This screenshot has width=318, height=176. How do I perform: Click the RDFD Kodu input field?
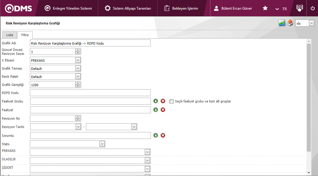click(90, 93)
